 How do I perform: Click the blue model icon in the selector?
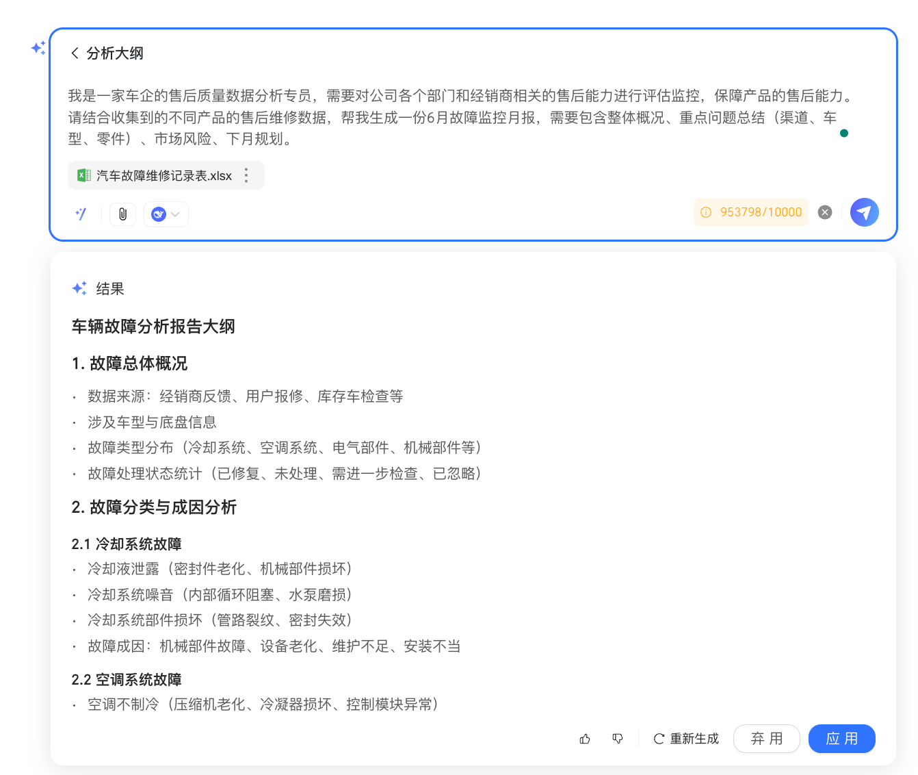pyautogui.click(x=158, y=214)
